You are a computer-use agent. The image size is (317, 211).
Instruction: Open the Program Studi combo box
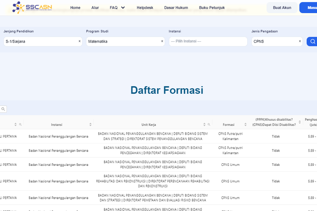123,41
